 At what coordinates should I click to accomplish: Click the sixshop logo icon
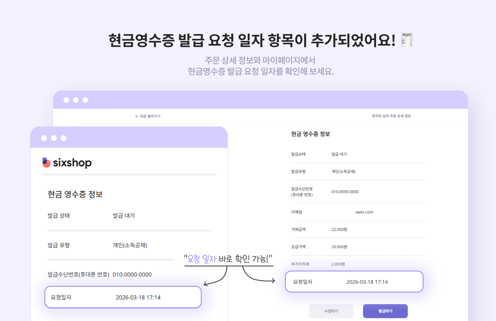point(46,163)
